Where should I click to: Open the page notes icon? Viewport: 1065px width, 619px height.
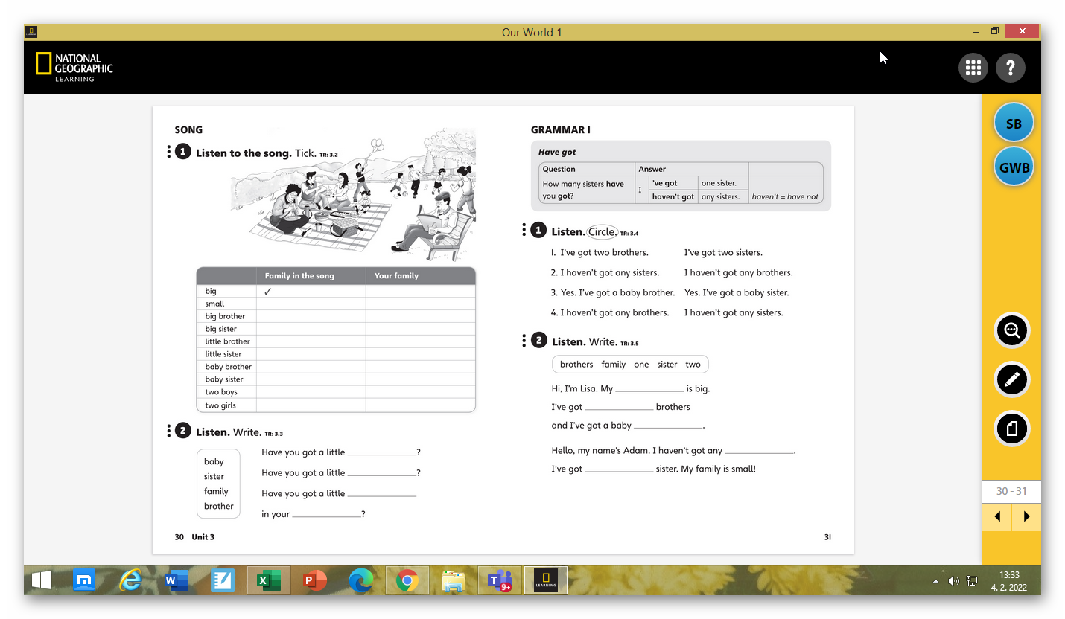click(x=1011, y=429)
